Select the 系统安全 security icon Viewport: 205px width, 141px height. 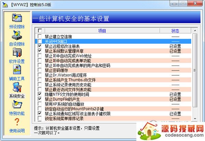(17, 87)
